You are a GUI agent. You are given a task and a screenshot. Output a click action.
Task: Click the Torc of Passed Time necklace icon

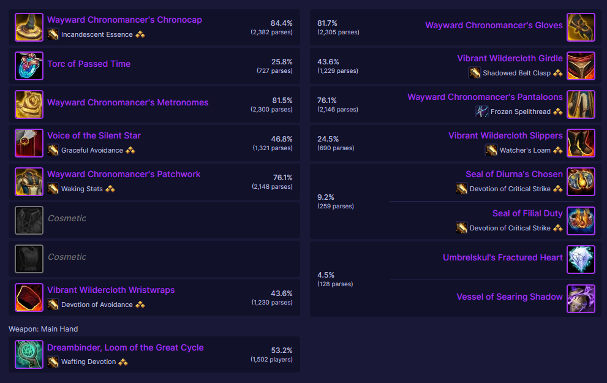[29, 66]
